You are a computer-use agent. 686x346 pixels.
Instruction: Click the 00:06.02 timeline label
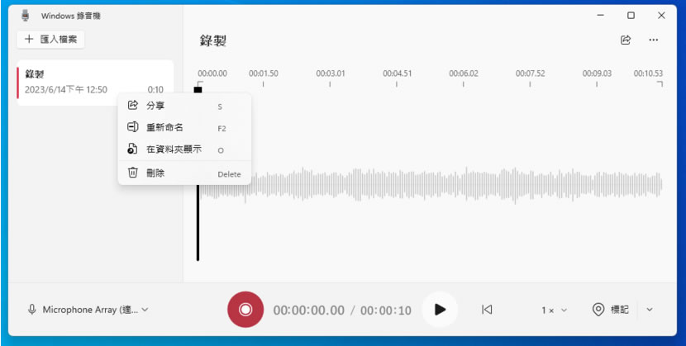[464, 73]
